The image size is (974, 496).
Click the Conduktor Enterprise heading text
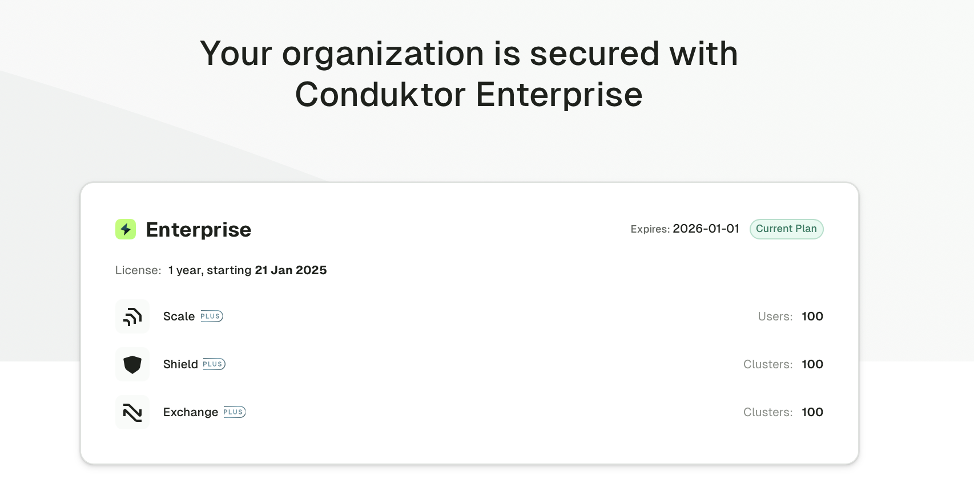(x=469, y=95)
